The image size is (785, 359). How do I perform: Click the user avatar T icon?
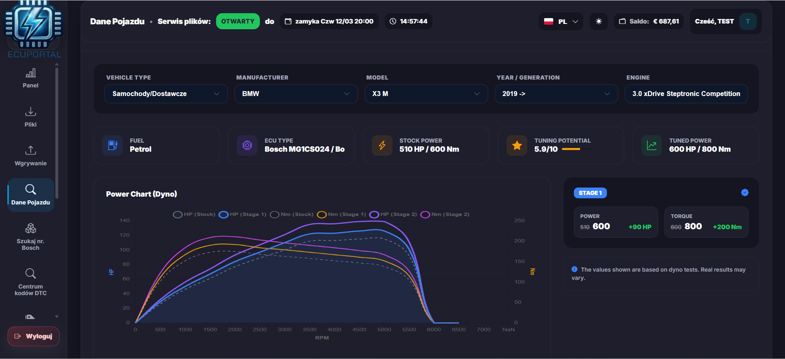747,21
